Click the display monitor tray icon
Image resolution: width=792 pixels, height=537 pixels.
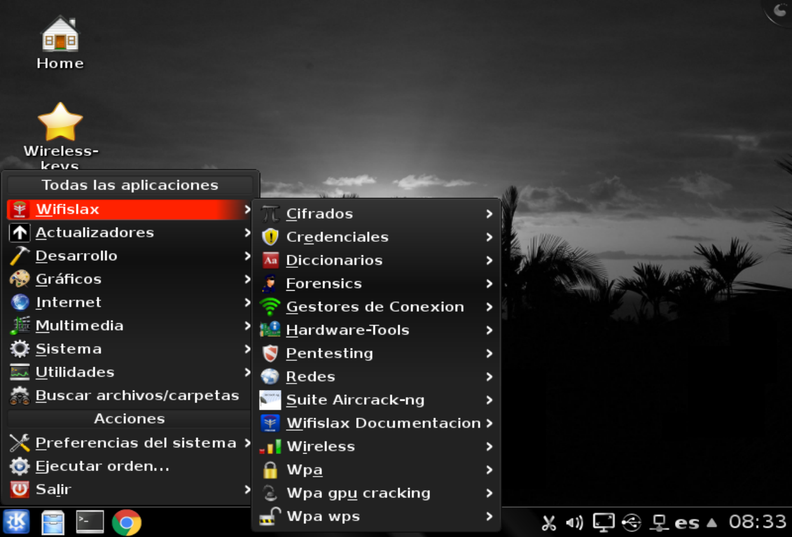603,522
